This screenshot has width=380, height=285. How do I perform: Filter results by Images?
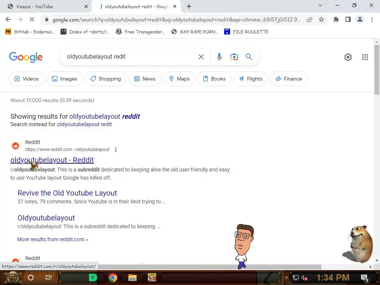coord(65,79)
